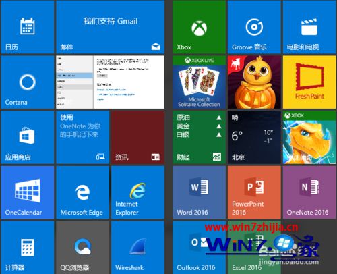The width and height of the screenshot is (337, 274).
Task: Open the Mail tile with the Gmail message
Action: pyautogui.click(x=111, y=27)
